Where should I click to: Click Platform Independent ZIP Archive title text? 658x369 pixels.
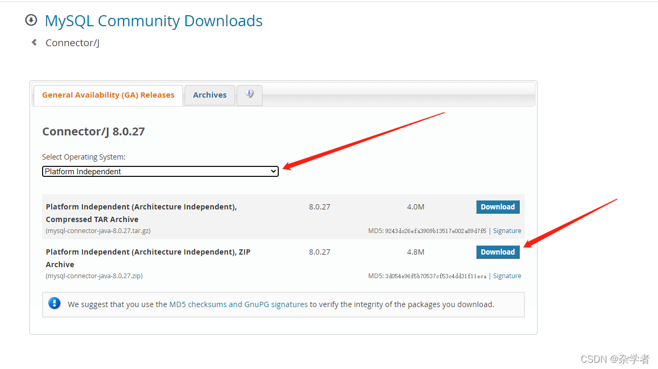tap(148, 258)
